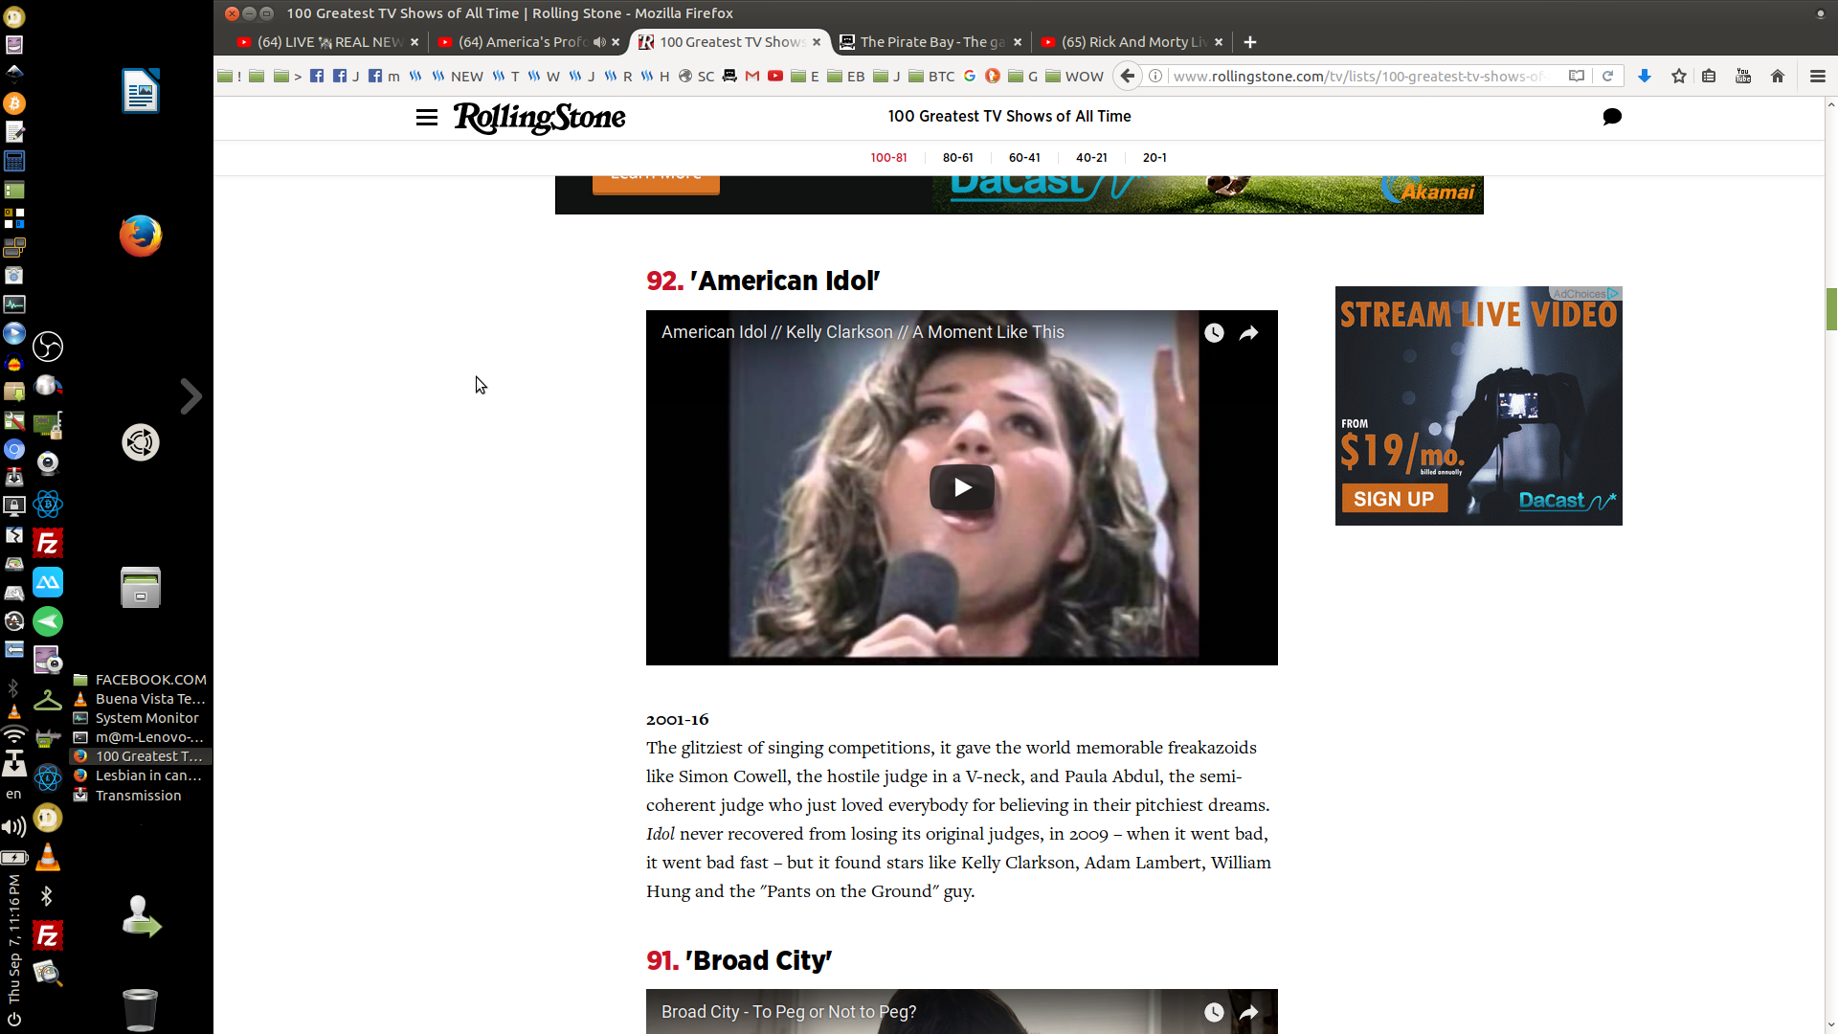Open the Trash on the desktop

click(140, 1009)
